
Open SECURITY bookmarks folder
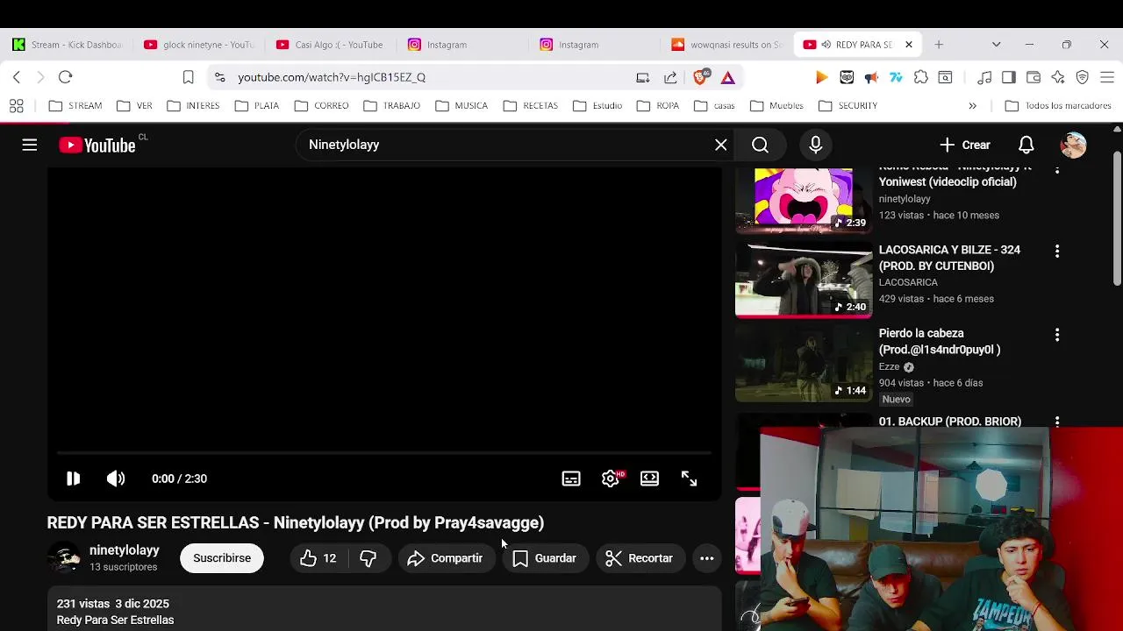848,106
